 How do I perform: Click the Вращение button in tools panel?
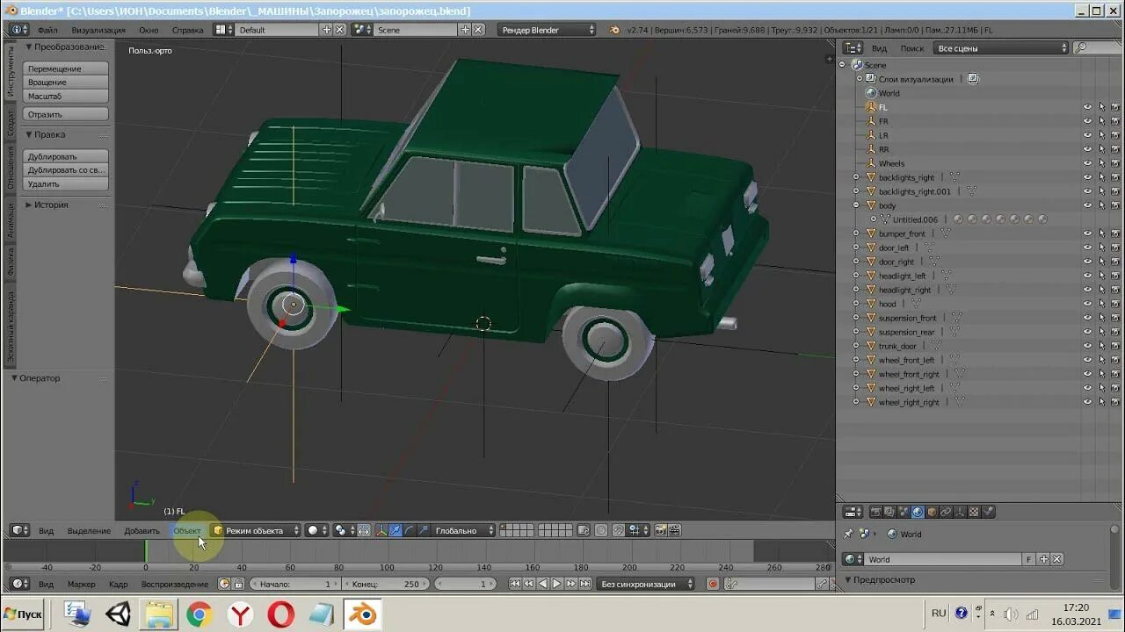tap(66, 83)
